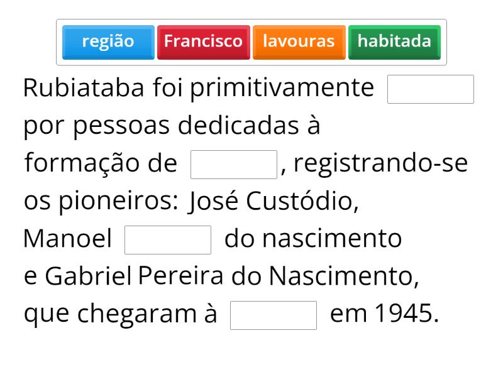Click the green "habitada" word tile
This screenshot has width=503, height=377.
click(394, 42)
